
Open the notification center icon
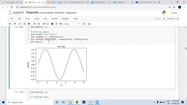pyautogui.click(x=182, y=102)
